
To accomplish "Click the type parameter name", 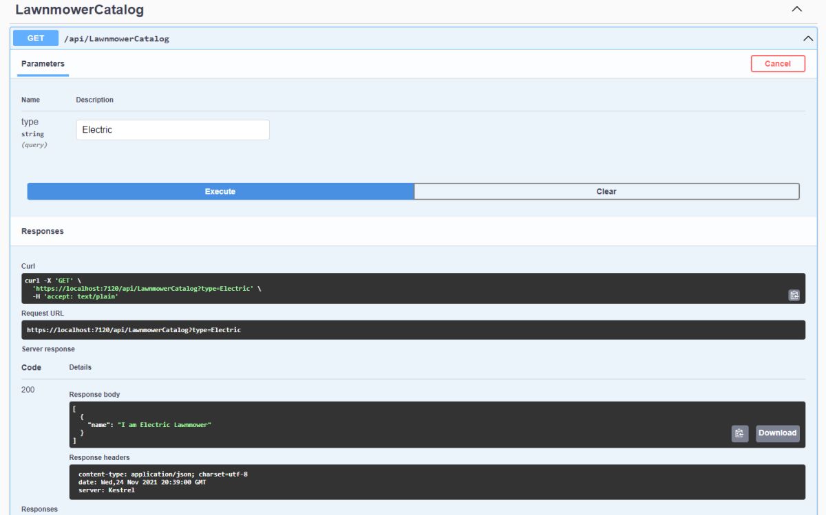I will [30, 122].
